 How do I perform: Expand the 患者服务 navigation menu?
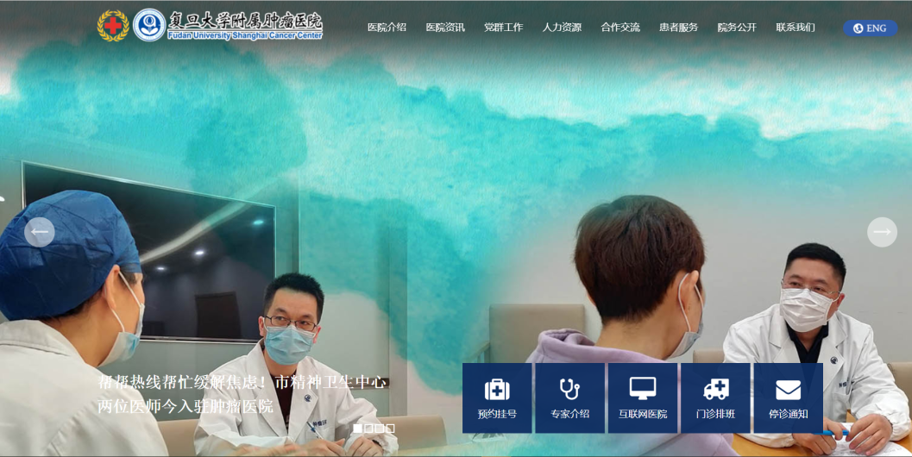tap(678, 28)
